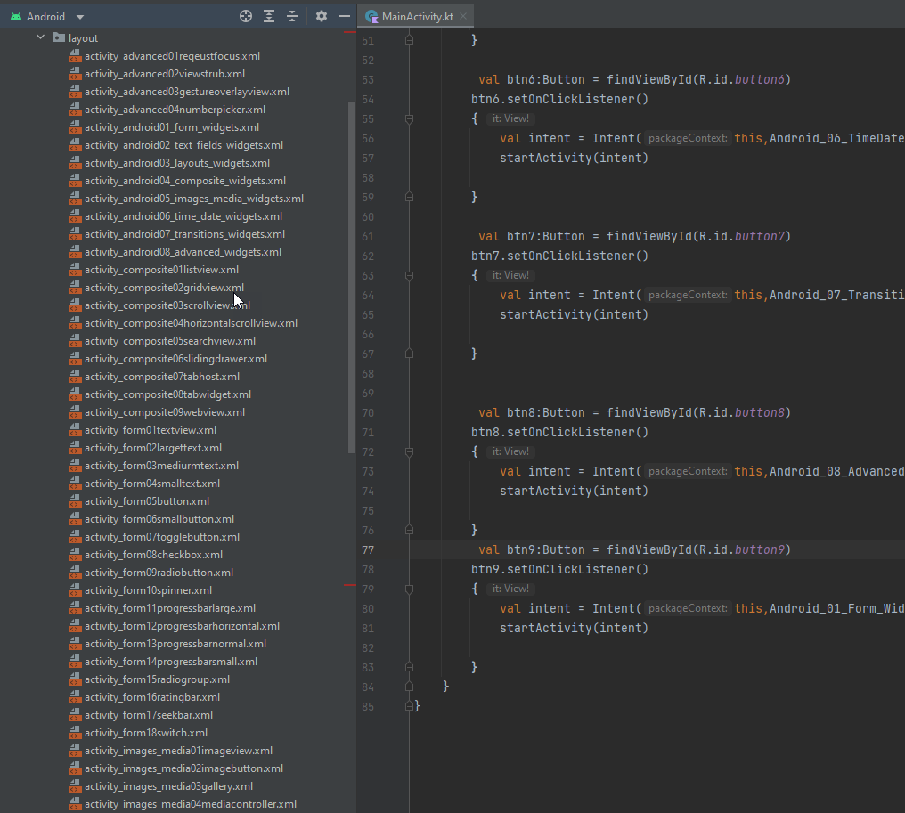This screenshot has width=905, height=813.
Task: Fold the code block at line 55
Action: click(409, 118)
